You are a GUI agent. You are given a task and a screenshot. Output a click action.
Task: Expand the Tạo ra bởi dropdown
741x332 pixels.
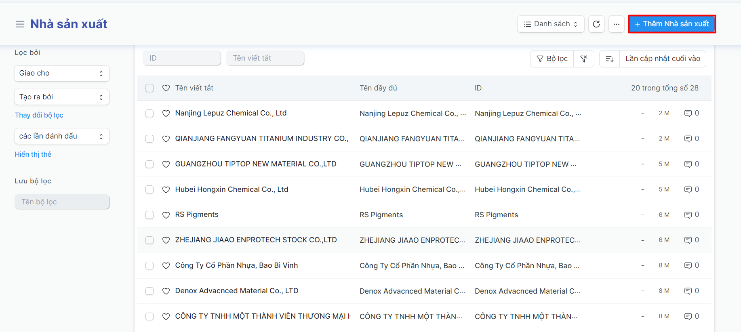click(x=62, y=97)
